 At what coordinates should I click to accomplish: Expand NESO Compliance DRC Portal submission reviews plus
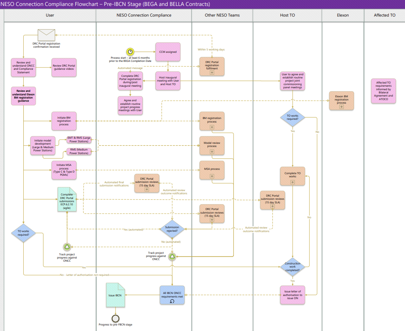147,189
